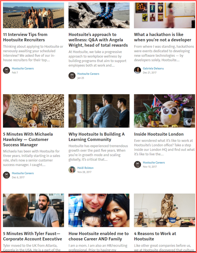The width and height of the screenshot is (197, 253).
Task: Click owl avatar under Michaela Hawksley article
Action: click(6, 175)
